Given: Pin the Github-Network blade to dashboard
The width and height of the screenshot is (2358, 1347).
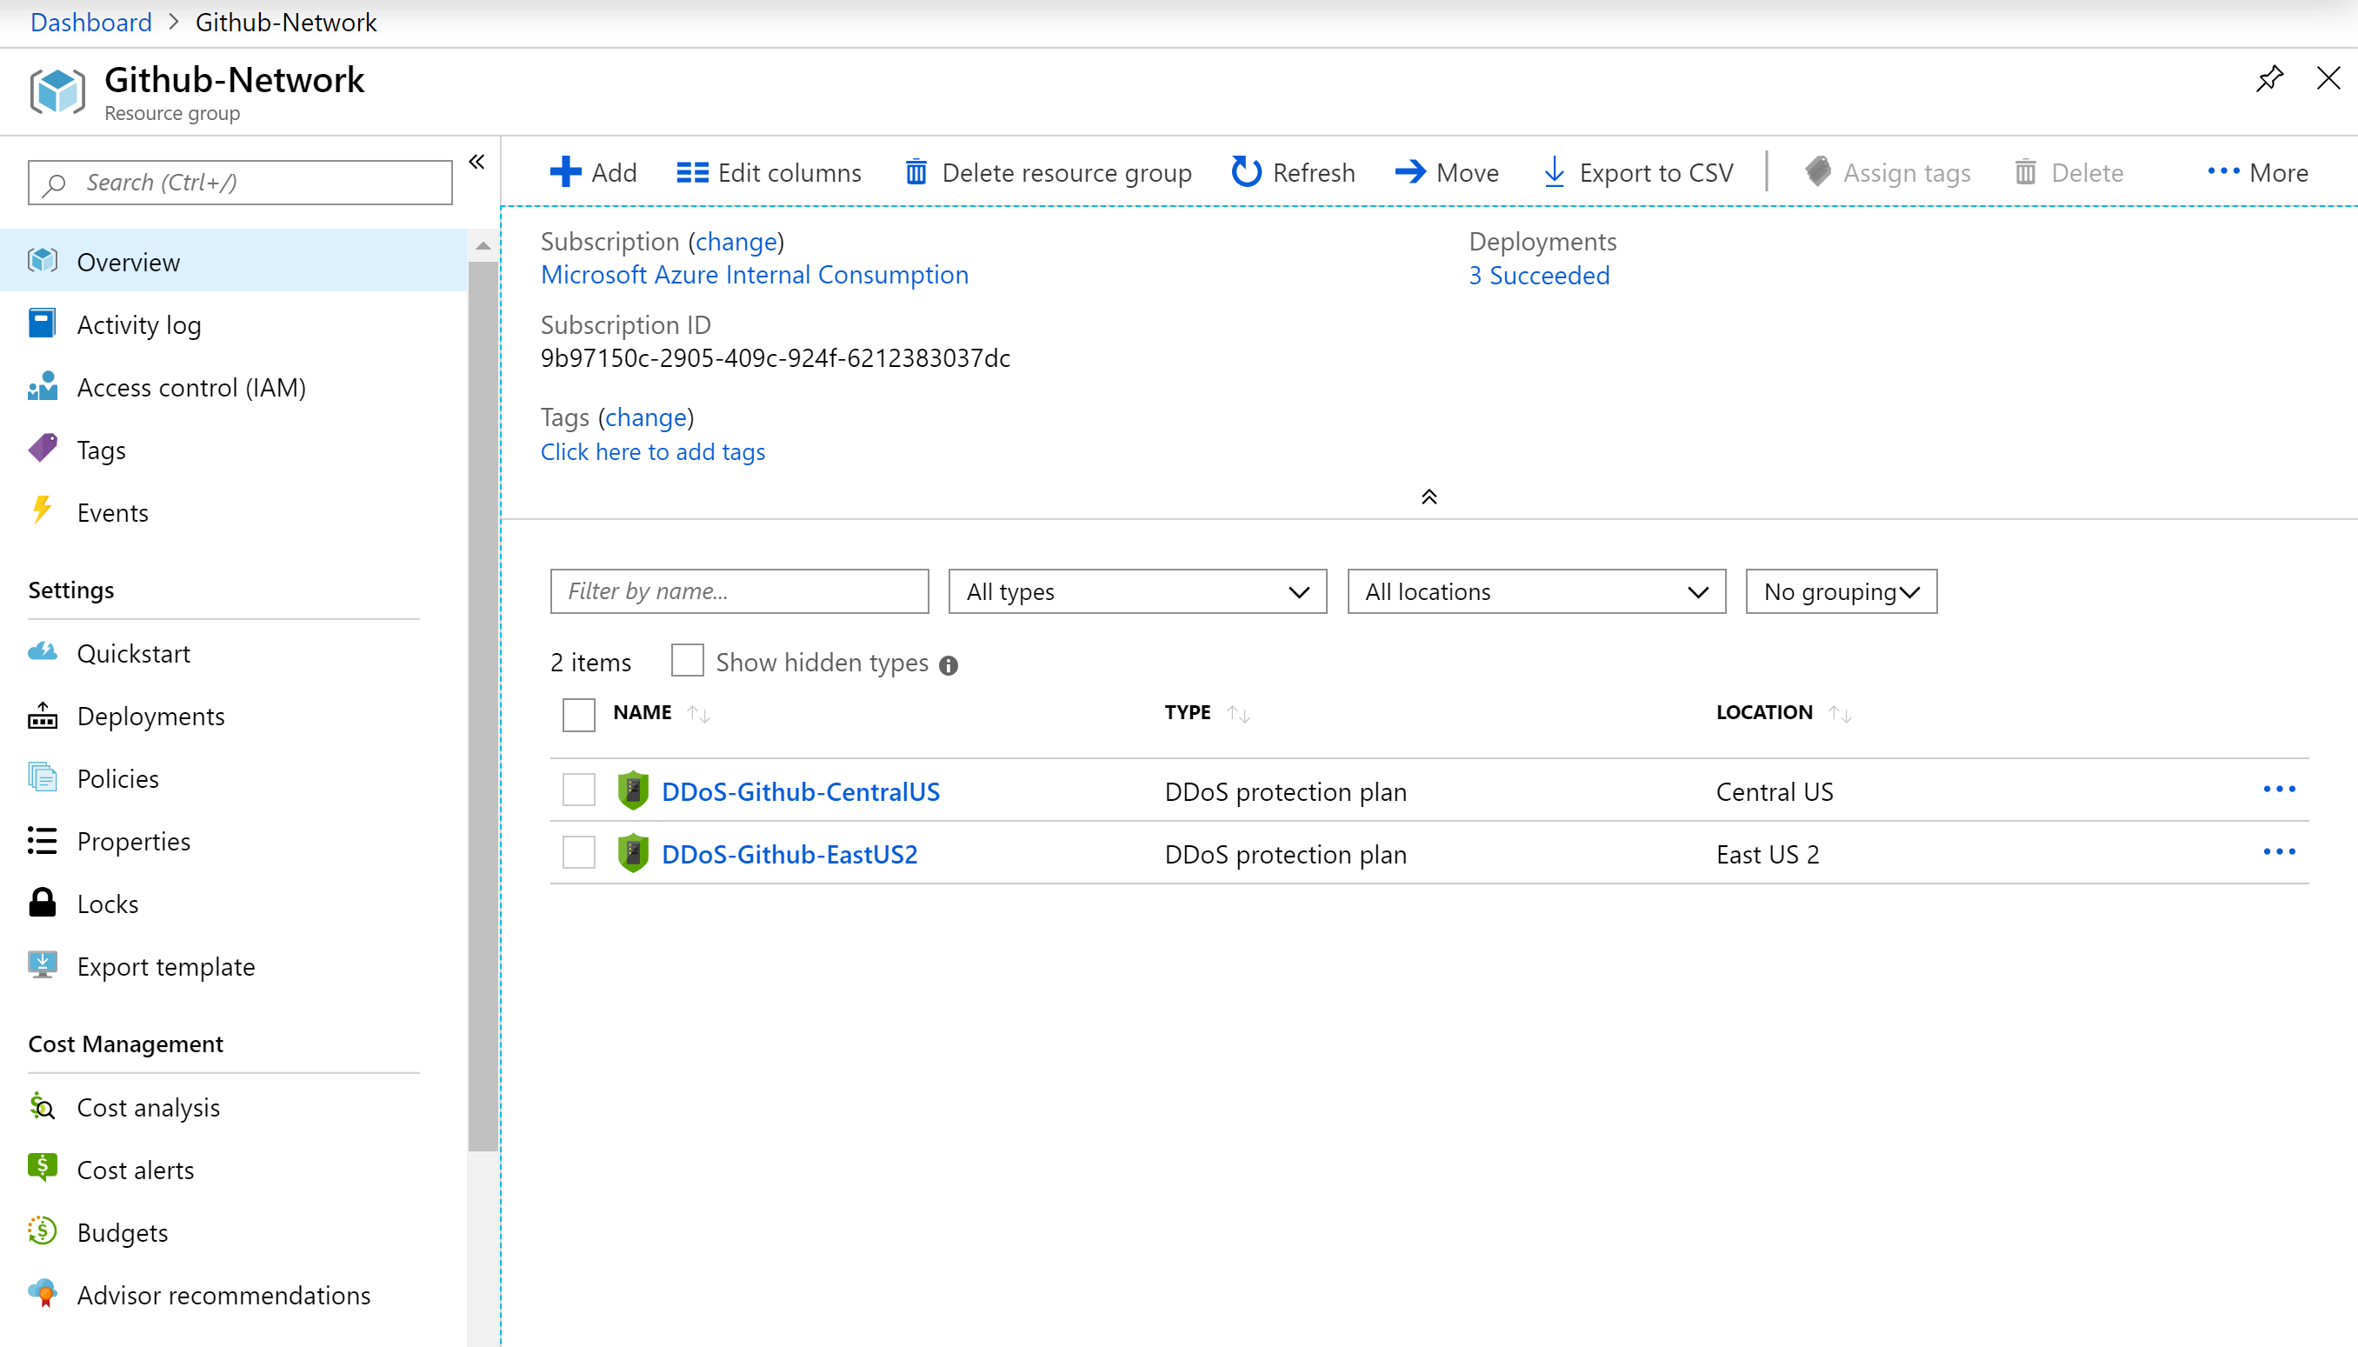Looking at the screenshot, I should coord(2269,78).
